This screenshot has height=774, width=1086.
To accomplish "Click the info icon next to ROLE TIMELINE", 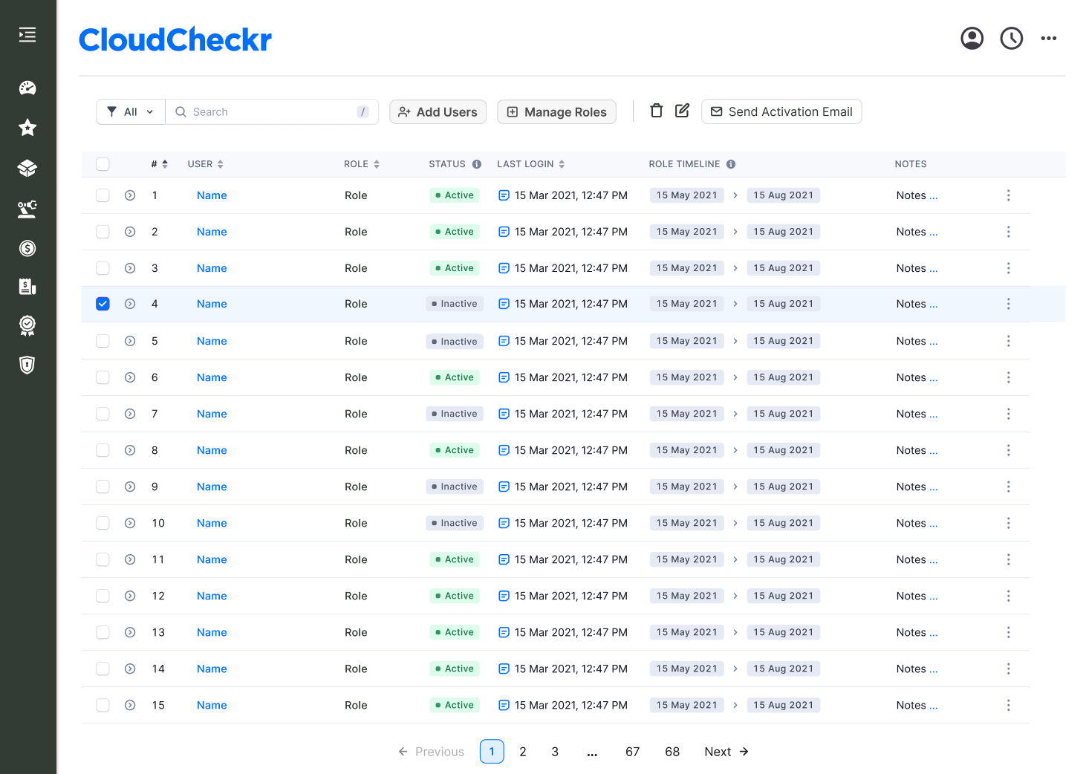I will coord(731,164).
